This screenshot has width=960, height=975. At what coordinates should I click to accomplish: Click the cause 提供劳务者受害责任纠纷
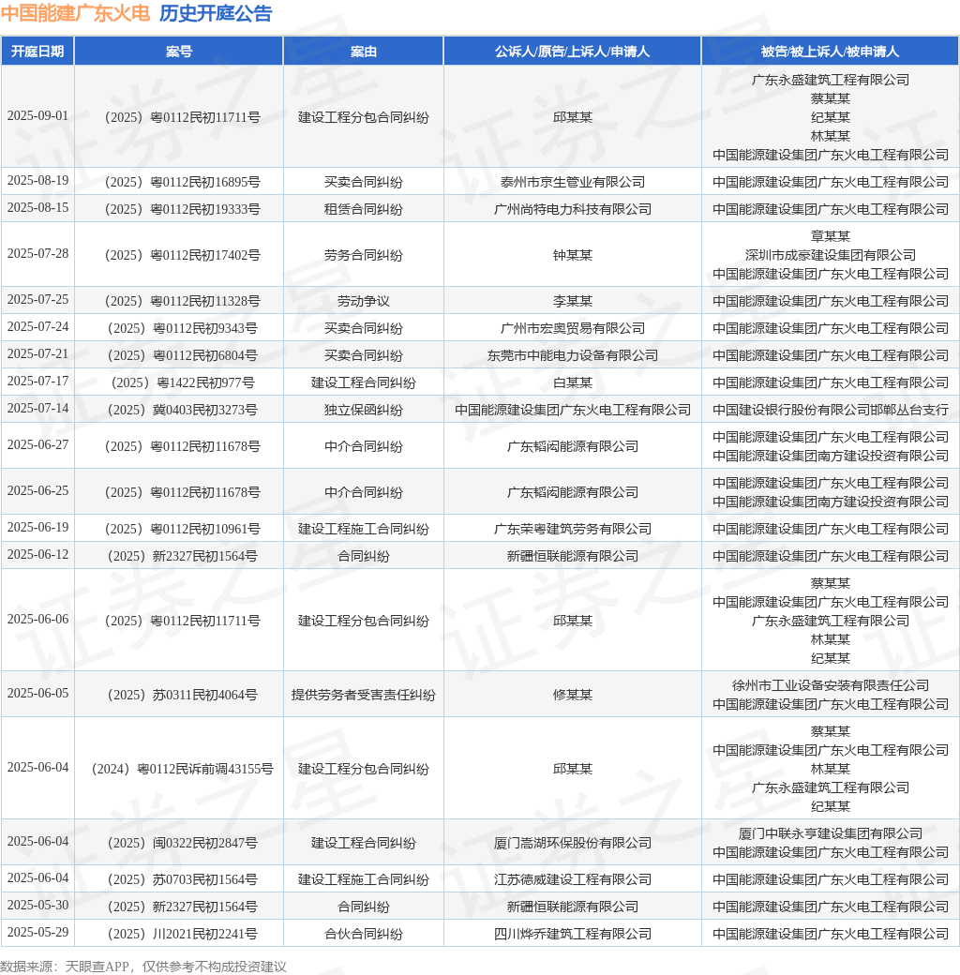pyautogui.click(x=363, y=695)
